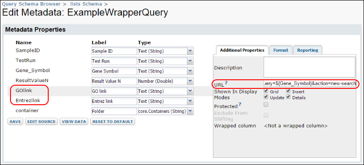364x165 pixels.
Task: Uncheck the Update display mode checkbox
Action: coord(266,97)
